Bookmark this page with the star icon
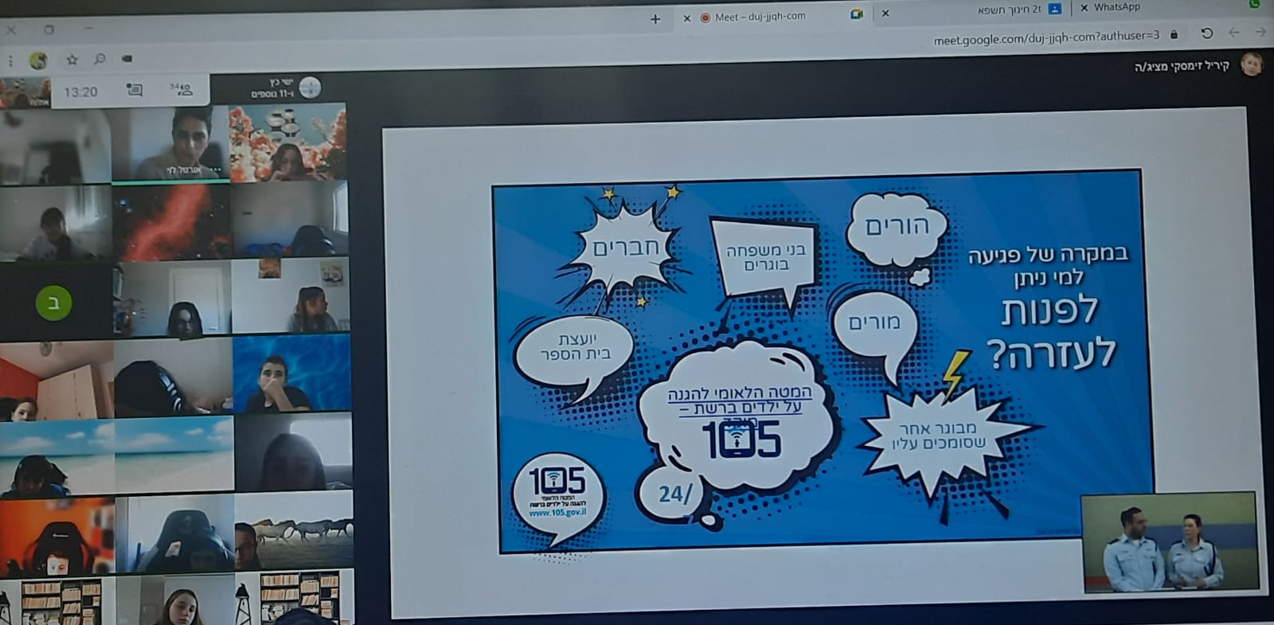 72,60
